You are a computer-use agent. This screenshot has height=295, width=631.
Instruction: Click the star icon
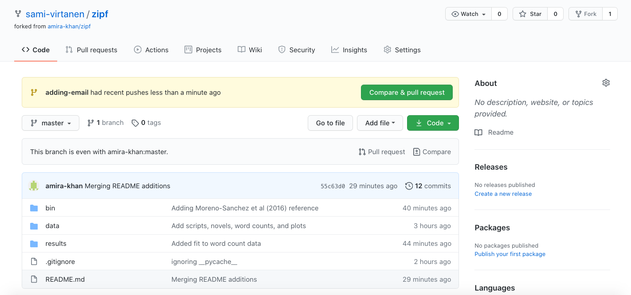pos(523,14)
